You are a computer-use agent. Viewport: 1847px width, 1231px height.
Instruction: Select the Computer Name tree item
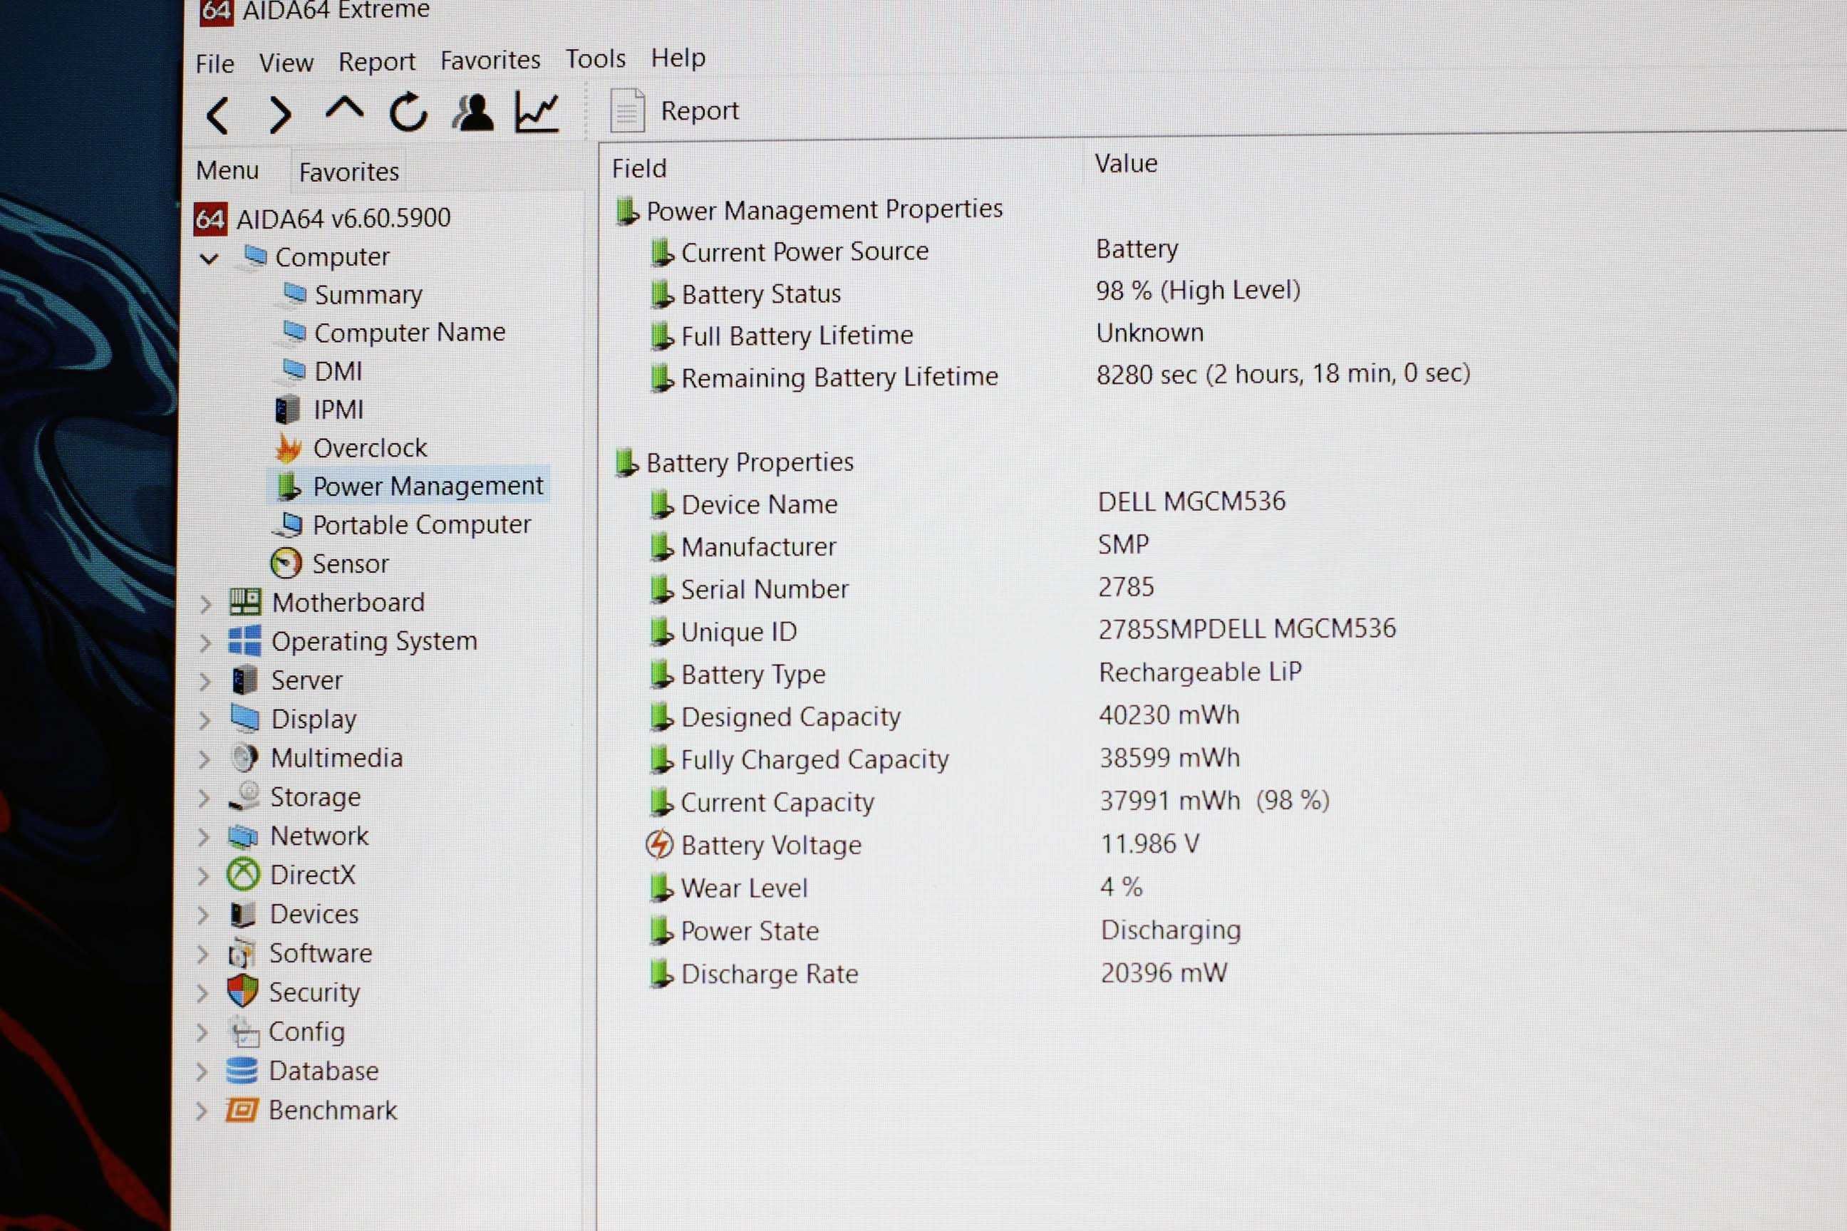394,332
